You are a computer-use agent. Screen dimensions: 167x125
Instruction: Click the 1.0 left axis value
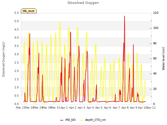(x=16, y=87)
